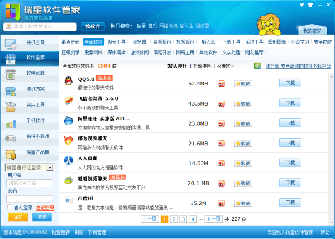
Task: Click the 阿里旺旺 app icon
Action: tap(68, 121)
